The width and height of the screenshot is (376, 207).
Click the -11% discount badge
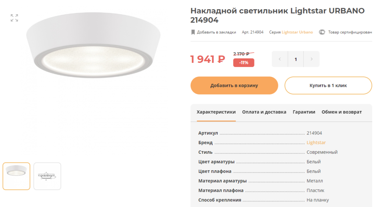click(x=244, y=63)
